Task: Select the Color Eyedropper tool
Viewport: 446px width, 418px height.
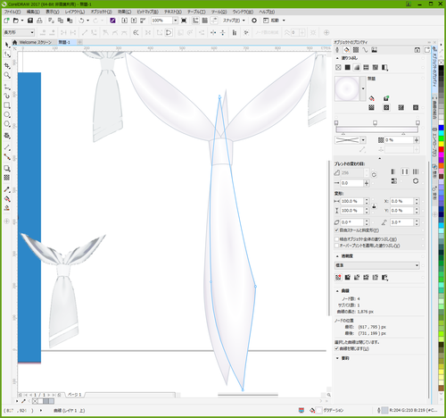Action: coord(7,189)
